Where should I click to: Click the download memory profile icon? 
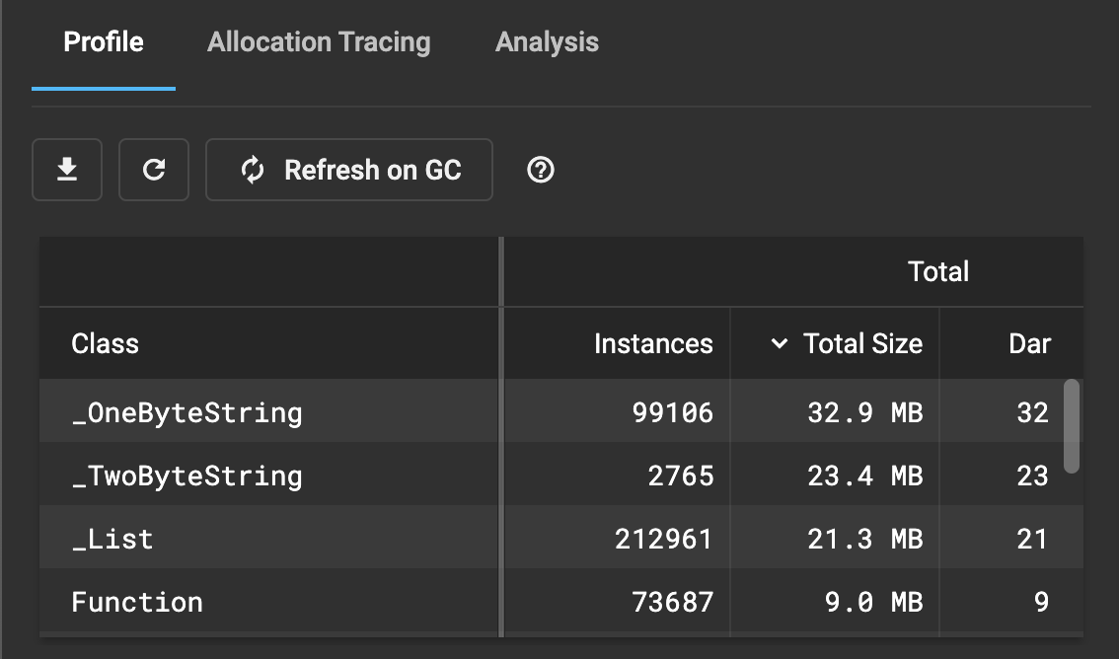point(67,170)
